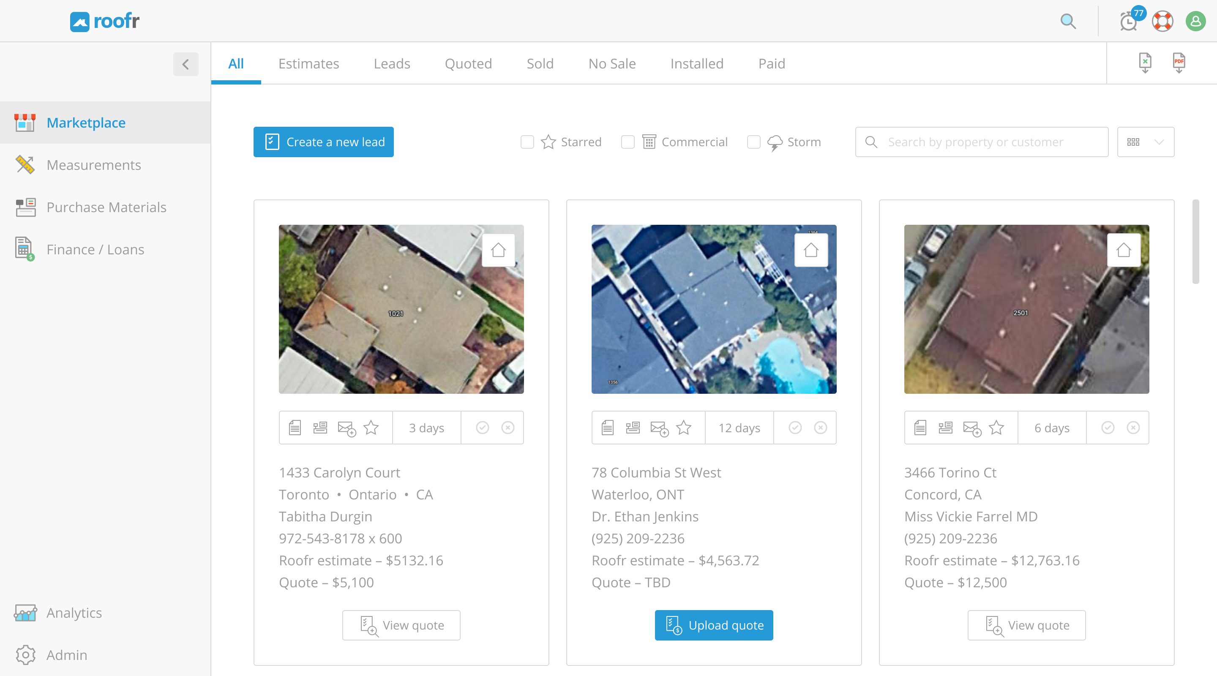
Task: Click the magnifier search icon in header
Action: pyautogui.click(x=1068, y=21)
